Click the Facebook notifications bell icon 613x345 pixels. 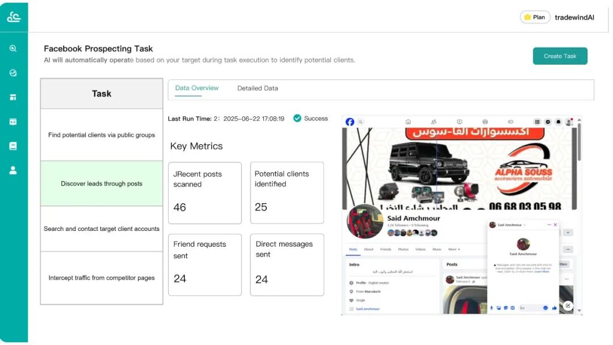pyautogui.click(x=559, y=121)
